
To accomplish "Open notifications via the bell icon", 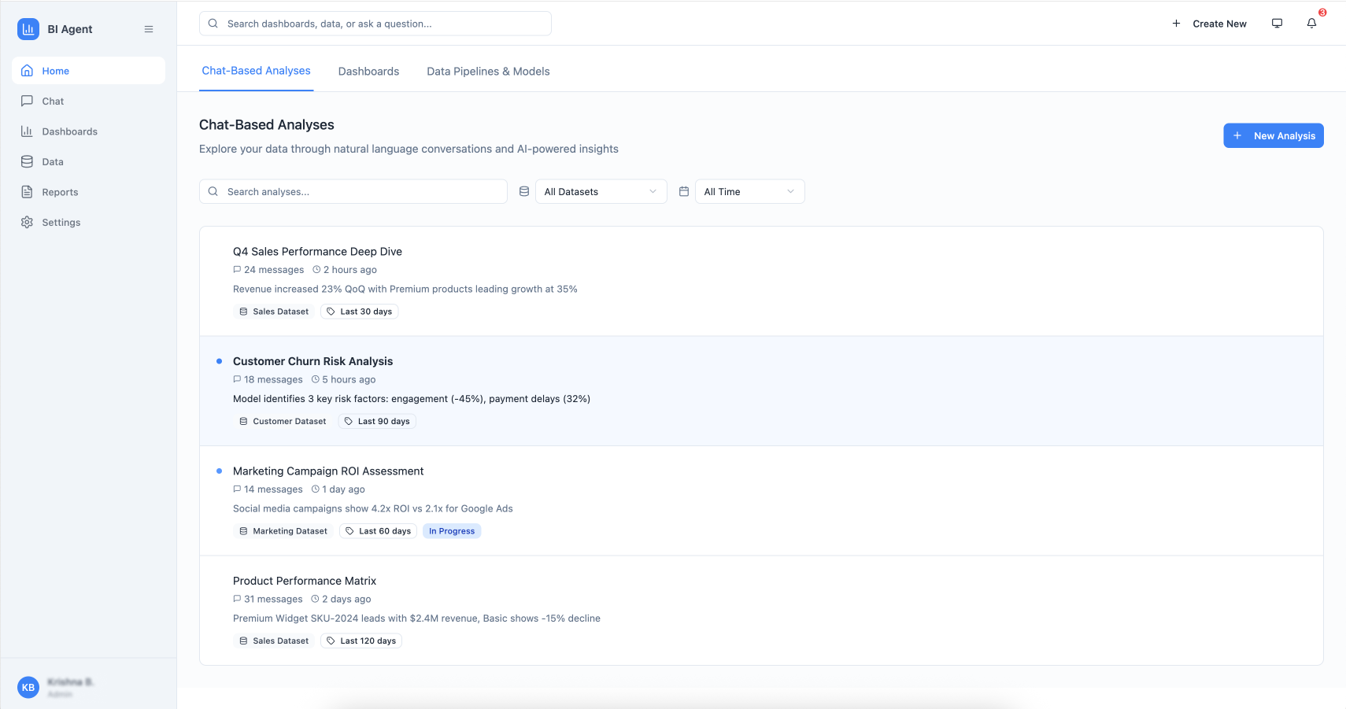I will click(x=1311, y=24).
